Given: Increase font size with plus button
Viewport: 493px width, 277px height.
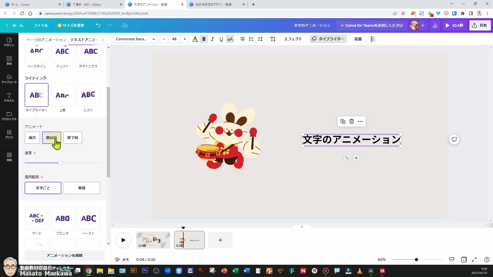Looking at the screenshot, I should coord(185,39).
